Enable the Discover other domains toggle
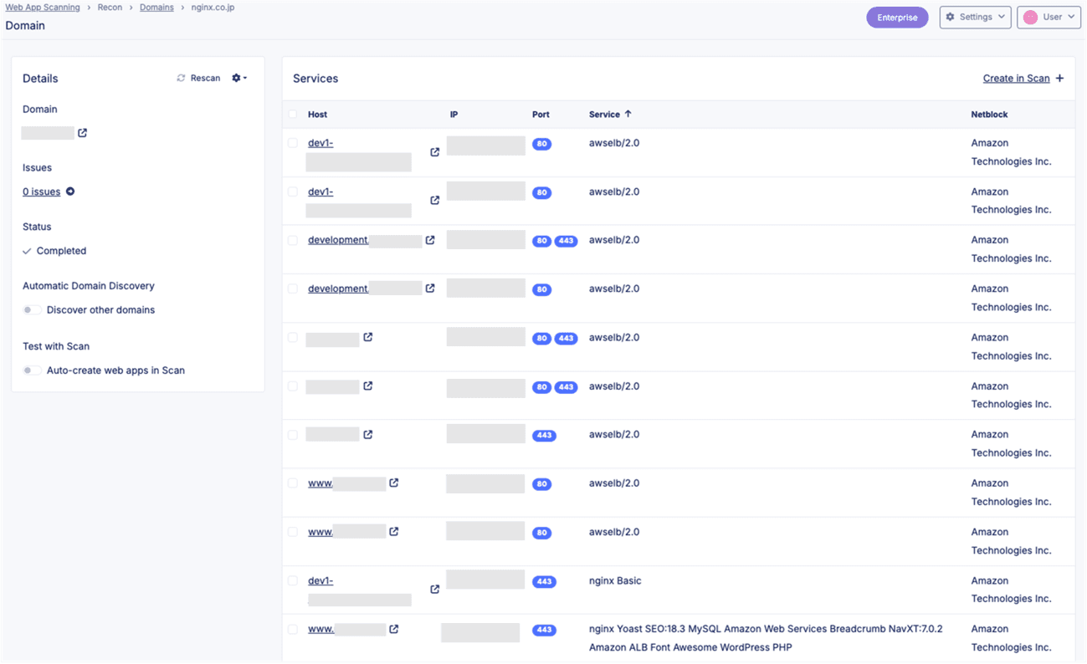 tap(32, 309)
